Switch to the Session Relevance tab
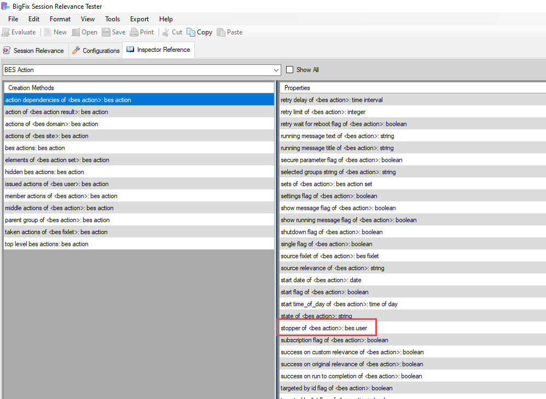Viewport: 546px width, 399px height. pos(34,50)
